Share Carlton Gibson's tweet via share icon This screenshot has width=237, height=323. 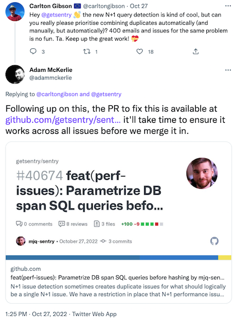(x=195, y=52)
